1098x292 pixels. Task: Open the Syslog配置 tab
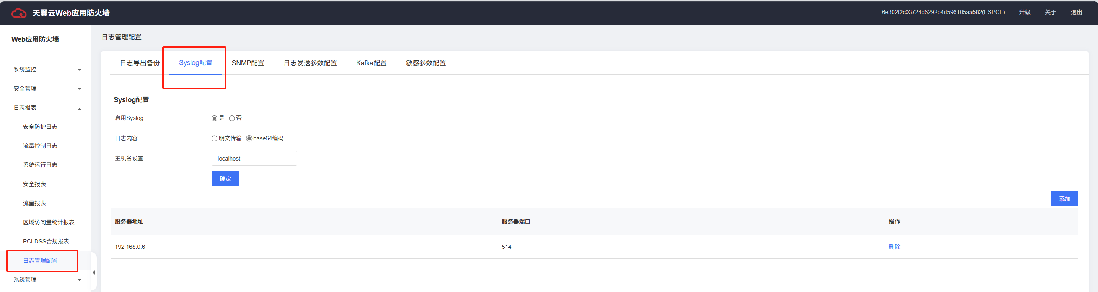[195, 63]
